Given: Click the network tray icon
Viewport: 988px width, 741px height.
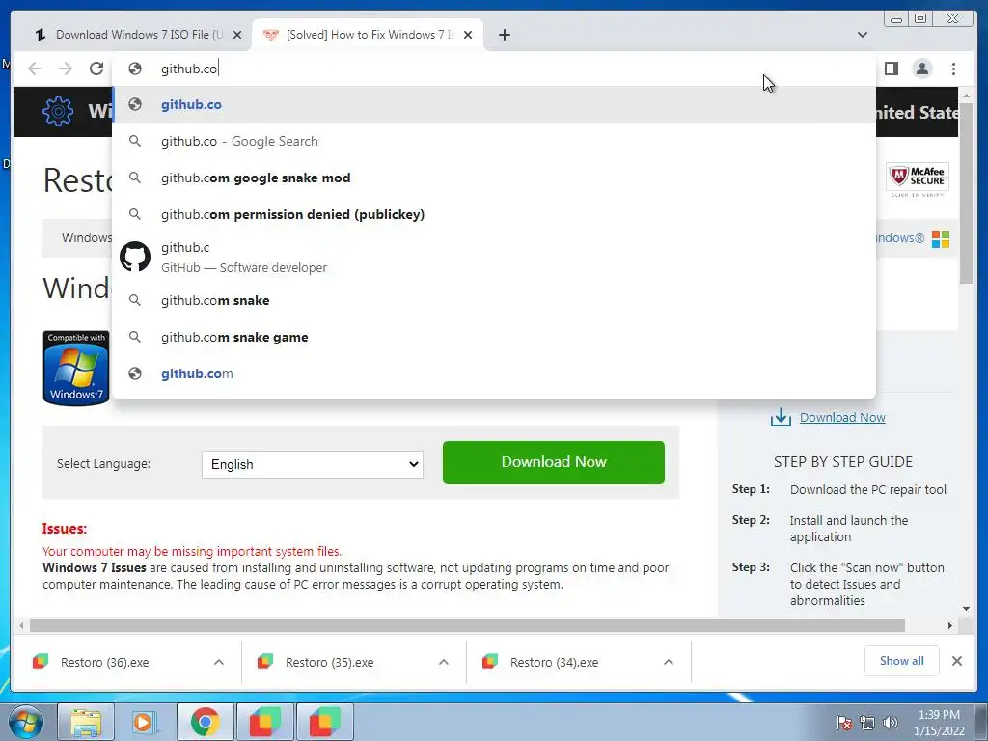Looking at the screenshot, I should (867, 723).
